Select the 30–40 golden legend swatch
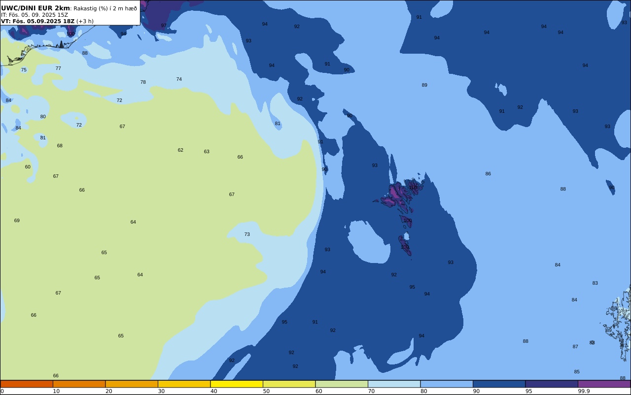Screen dimensions: 631x395 tap(184, 384)
